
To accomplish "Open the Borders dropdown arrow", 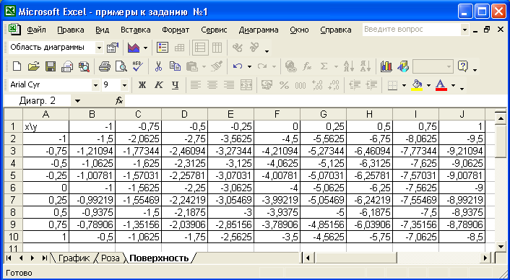I will 405,85.
